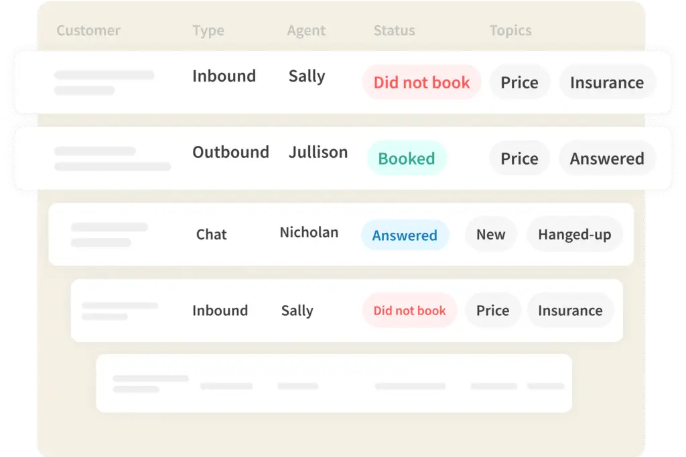Image resolution: width=686 pixels, height=457 pixels.
Task: Open the Outbound call type entry
Action: coord(230,152)
